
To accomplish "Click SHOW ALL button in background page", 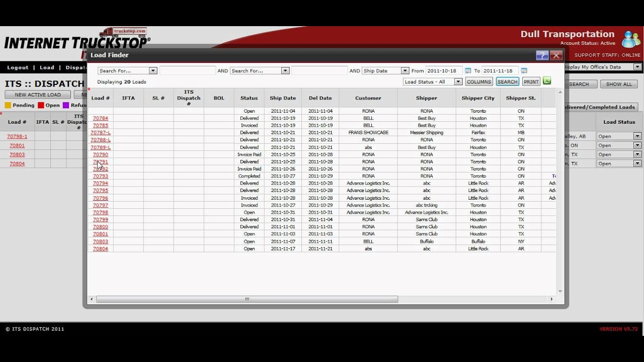I will point(619,84).
